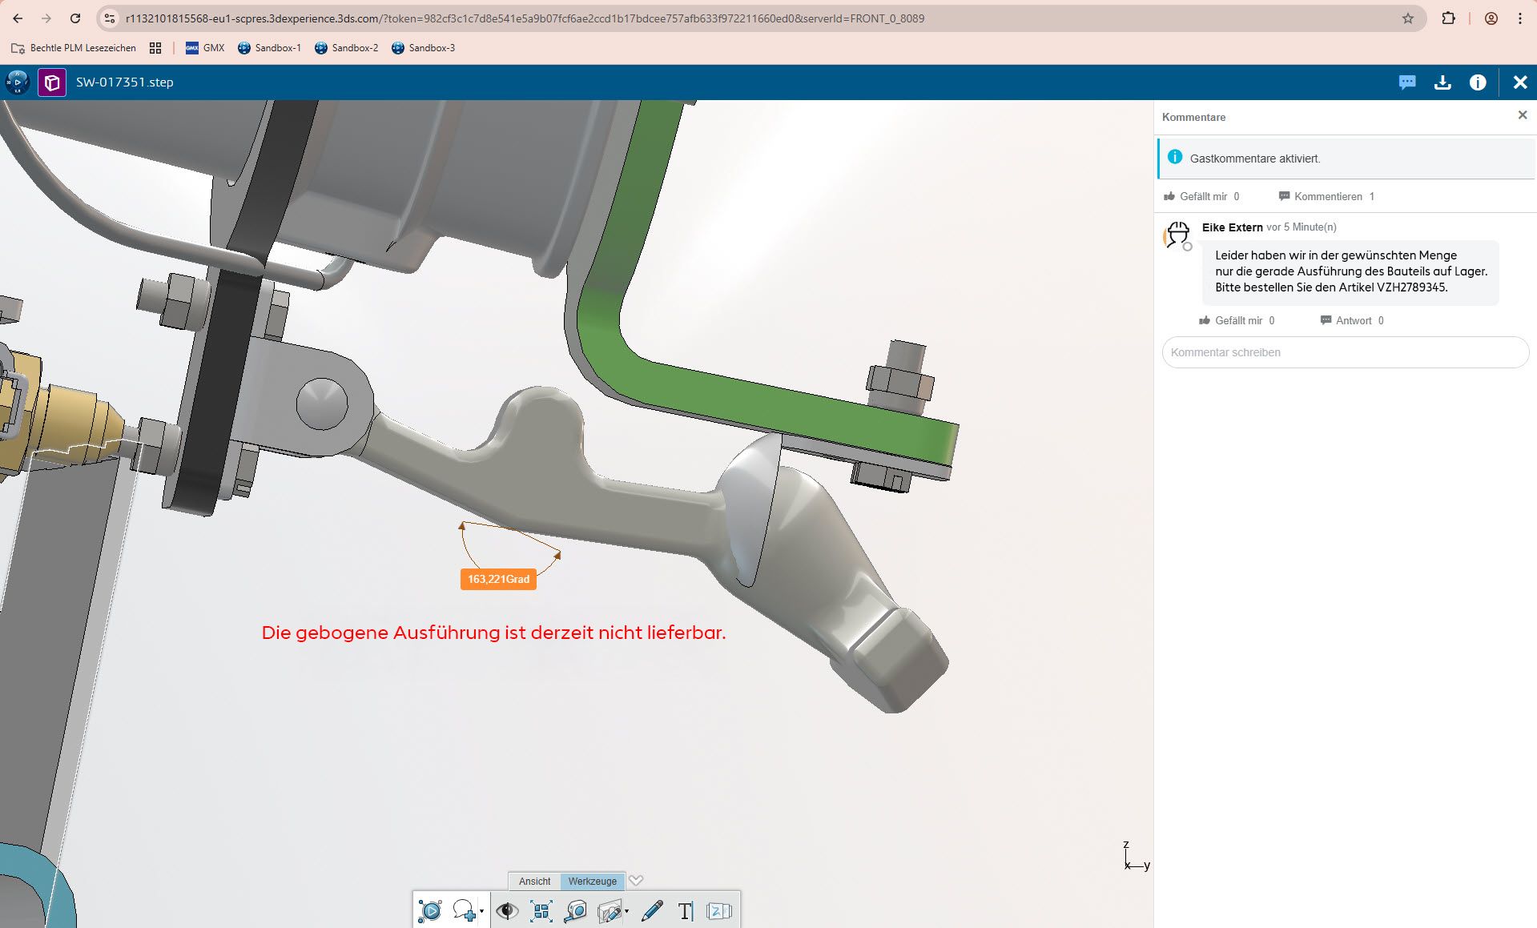Viewport: 1537px width, 928px height.
Task: Open the section tool dropdown arrow
Action: tap(626, 911)
